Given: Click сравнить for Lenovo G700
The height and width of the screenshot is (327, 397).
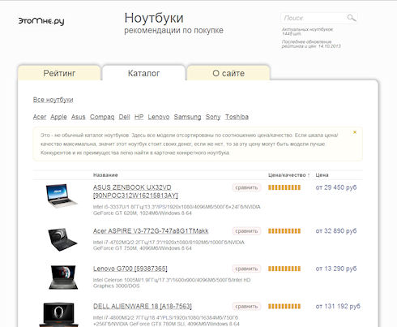Looking at the screenshot, I should [246, 269].
